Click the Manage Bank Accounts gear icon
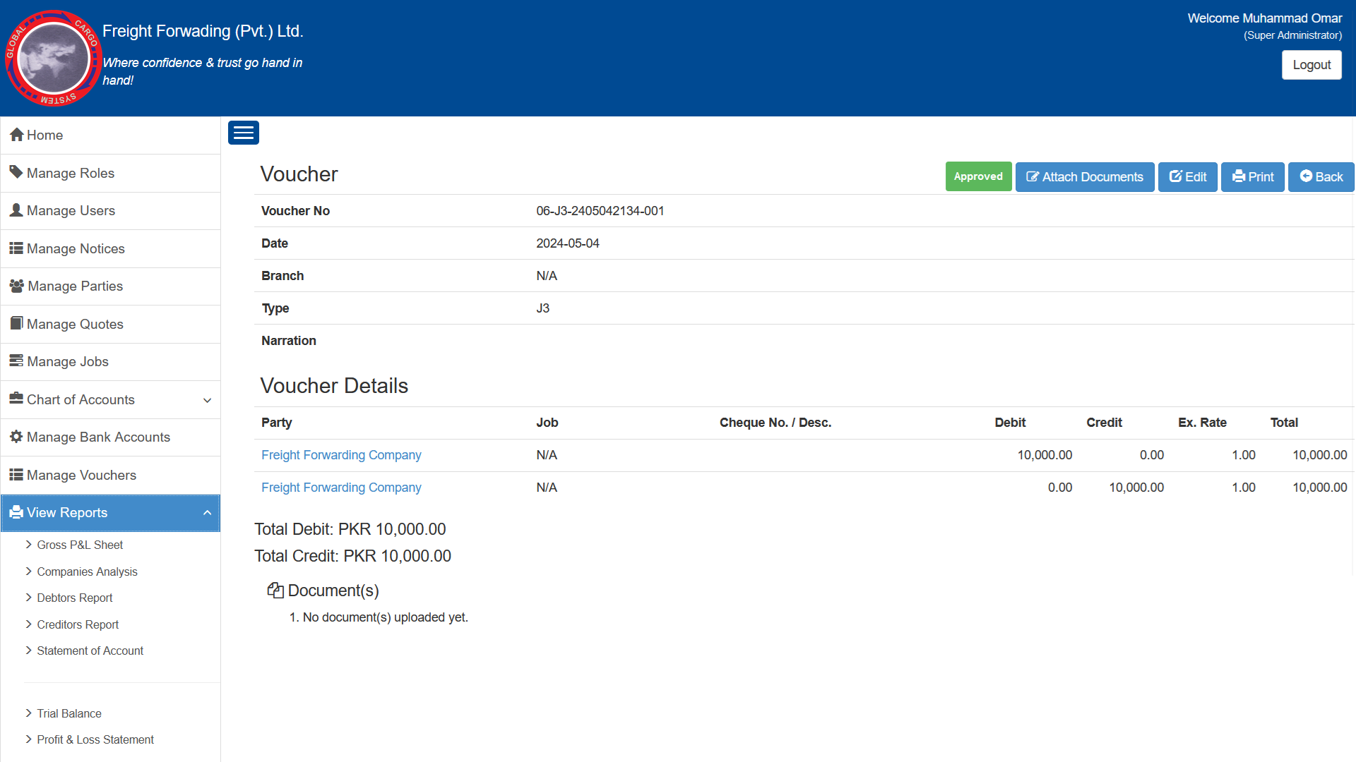 point(16,437)
